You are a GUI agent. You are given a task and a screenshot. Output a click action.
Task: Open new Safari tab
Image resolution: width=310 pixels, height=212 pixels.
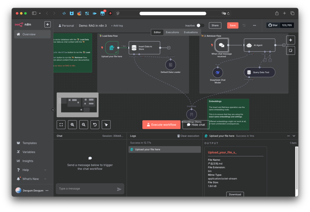284,13
